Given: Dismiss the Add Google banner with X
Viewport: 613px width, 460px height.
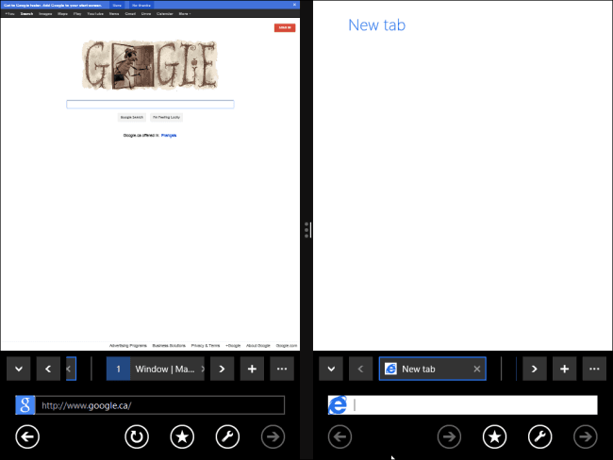Looking at the screenshot, I should [x=294, y=5].
